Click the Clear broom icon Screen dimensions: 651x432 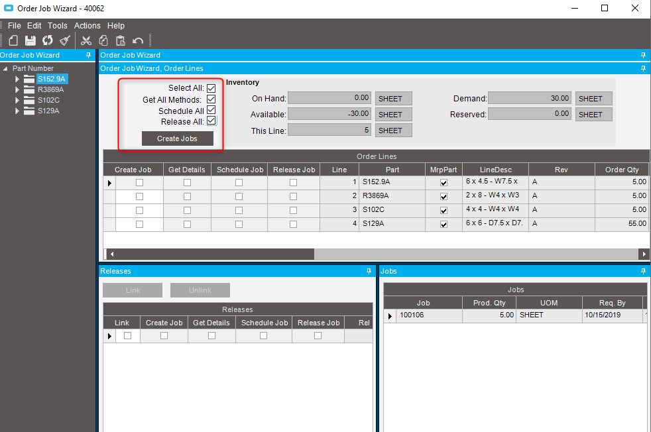point(65,40)
